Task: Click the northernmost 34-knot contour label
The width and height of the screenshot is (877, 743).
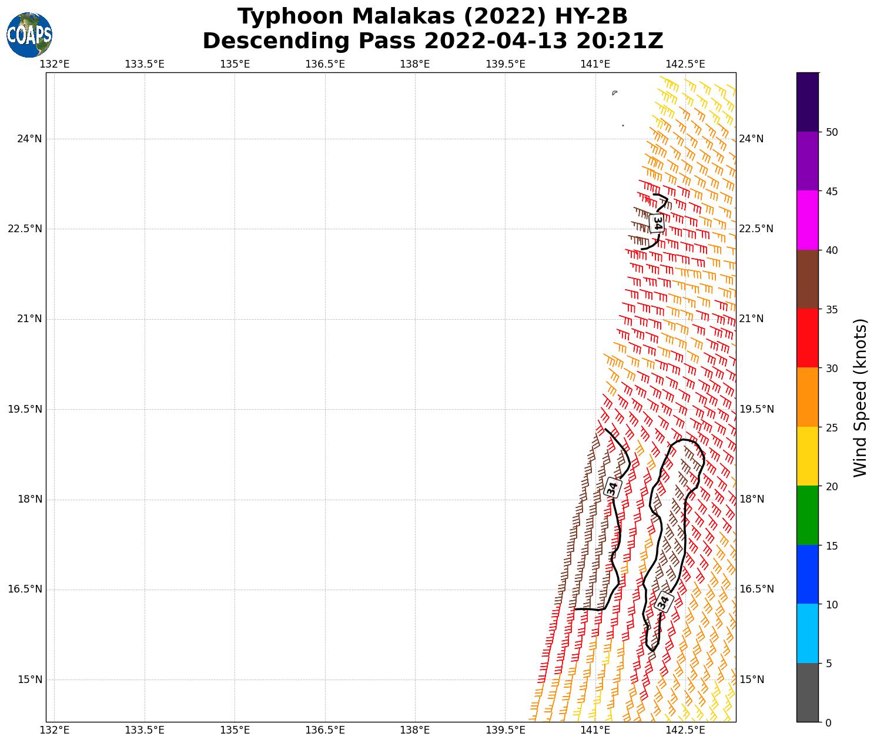Action: point(657,223)
